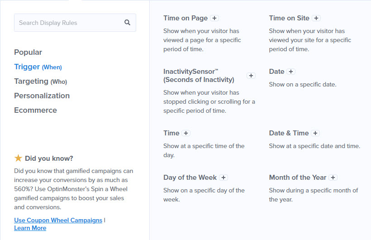Select the Time on Page heading
This screenshot has height=240, width=371.
click(x=185, y=18)
